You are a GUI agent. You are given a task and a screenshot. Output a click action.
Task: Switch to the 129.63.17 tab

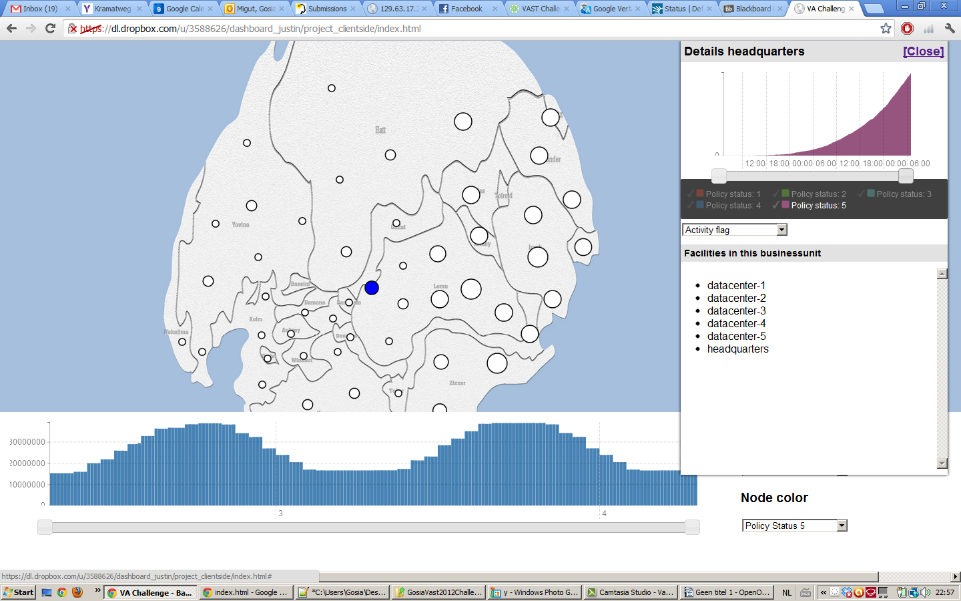click(398, 9)
